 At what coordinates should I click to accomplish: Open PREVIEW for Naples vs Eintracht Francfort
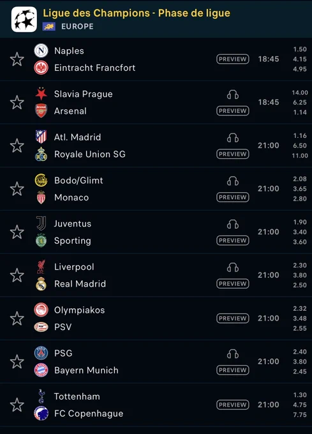[x=233, y=59]
